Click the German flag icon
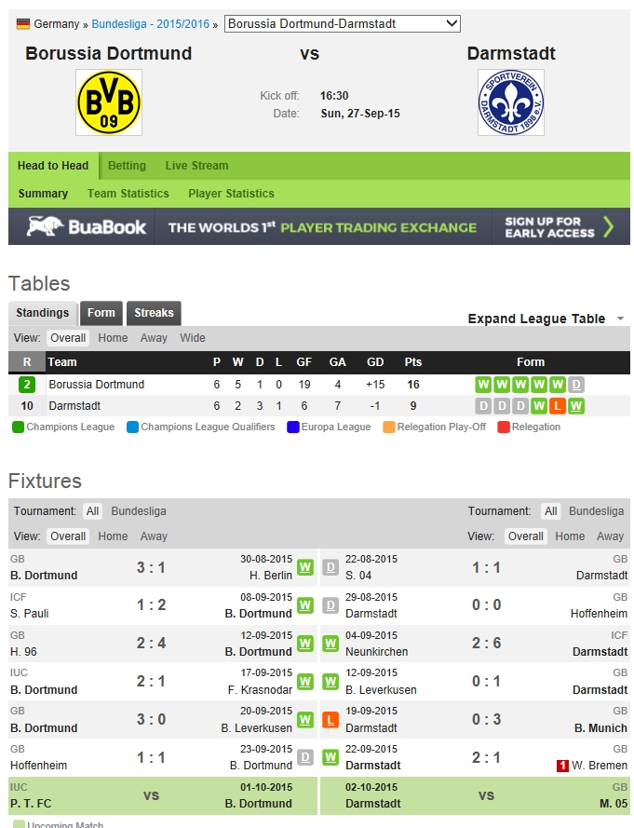The width and height of the screenshot is (634, 828). tap(23, 24)
